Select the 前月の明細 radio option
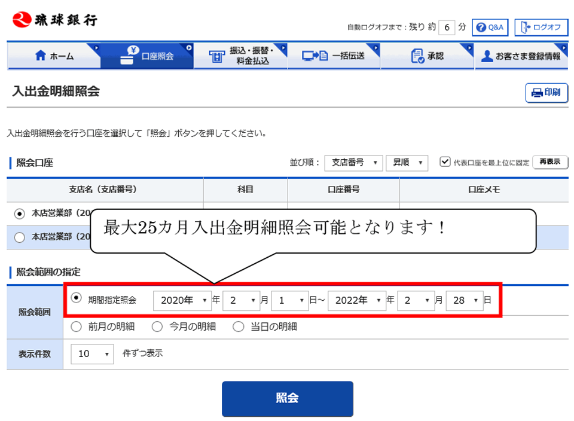Screen dimensions: 574x421 [77, 327]
